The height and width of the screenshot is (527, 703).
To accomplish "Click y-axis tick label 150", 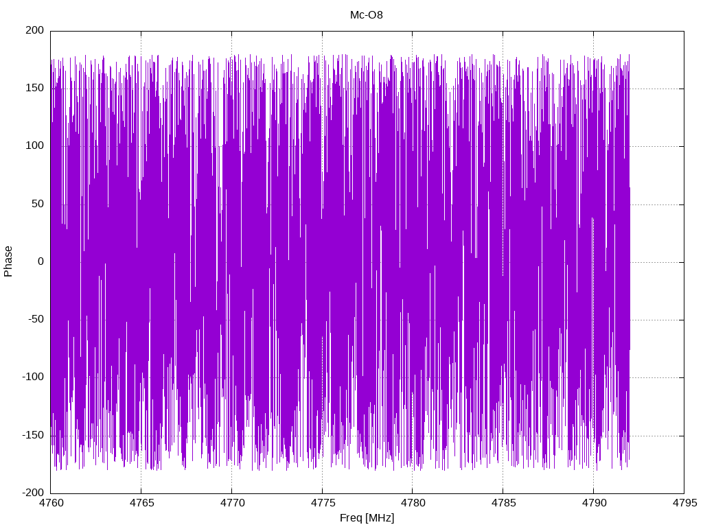I will 35,88.
